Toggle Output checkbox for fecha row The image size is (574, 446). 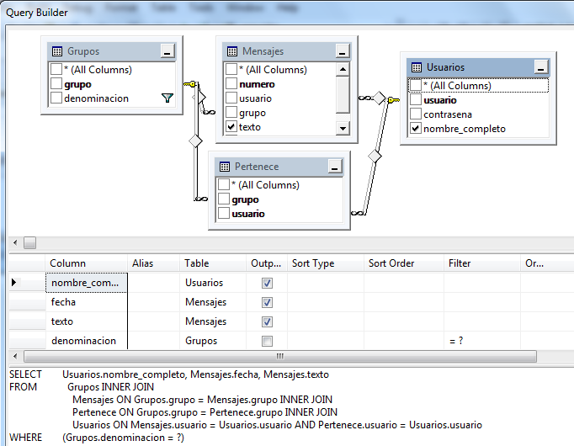pyautogui.click(x=268, y=303)
